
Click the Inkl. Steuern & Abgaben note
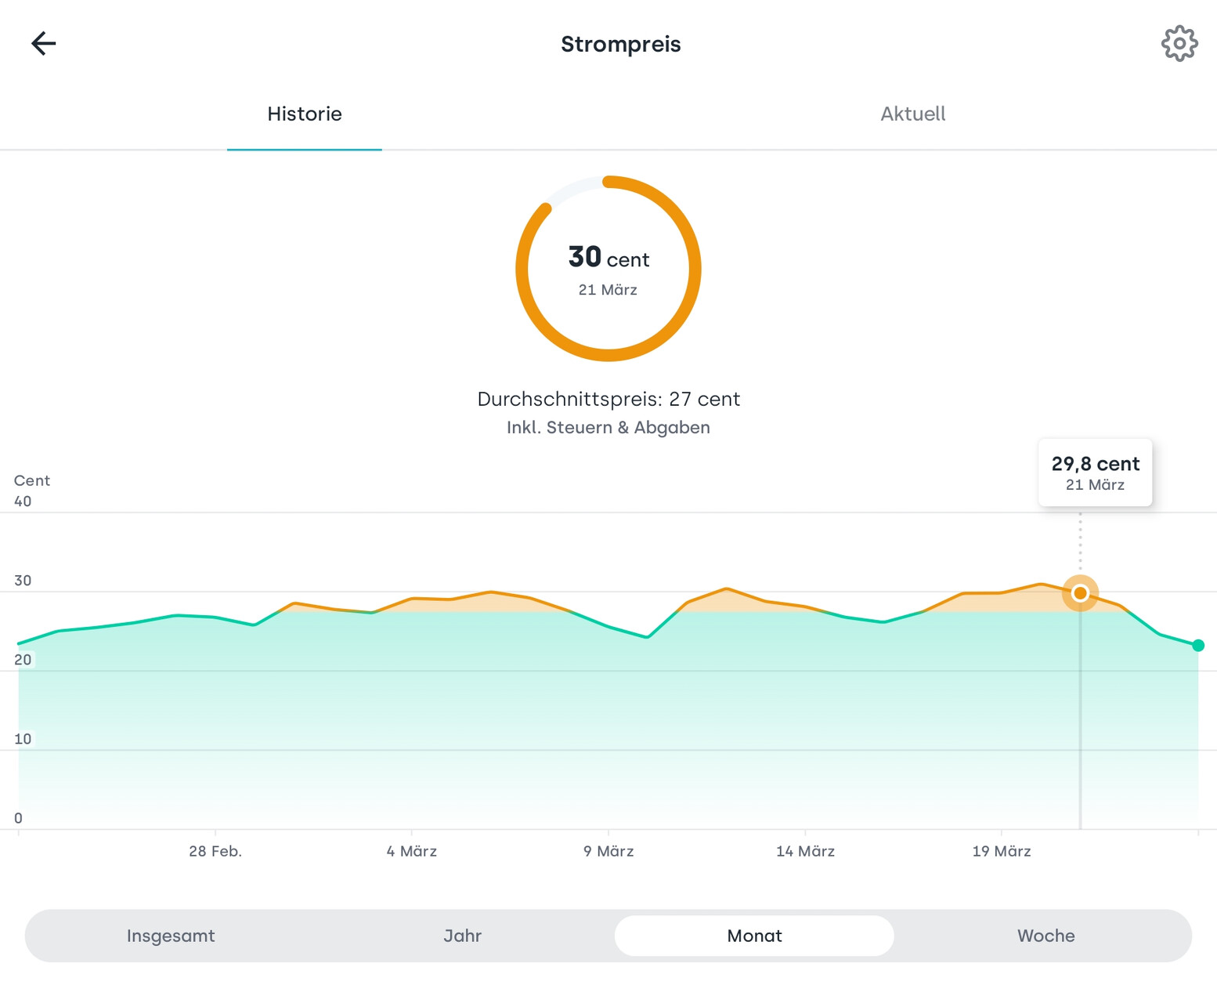coord(608,428)
